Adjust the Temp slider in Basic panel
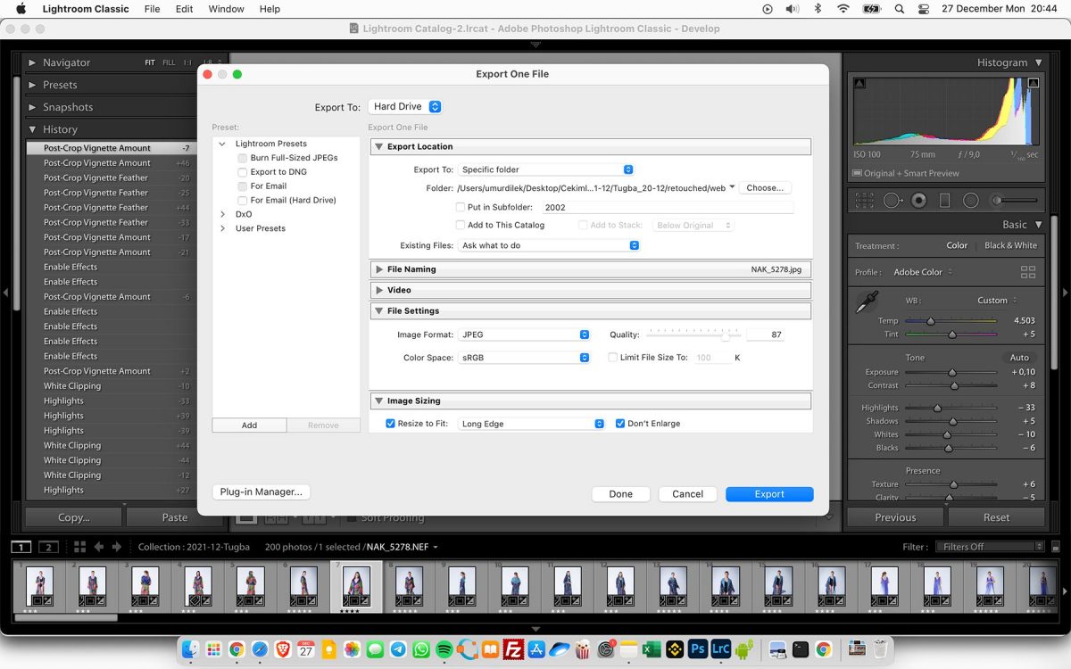Viewport: 1071px width, 669px height. 931,321
